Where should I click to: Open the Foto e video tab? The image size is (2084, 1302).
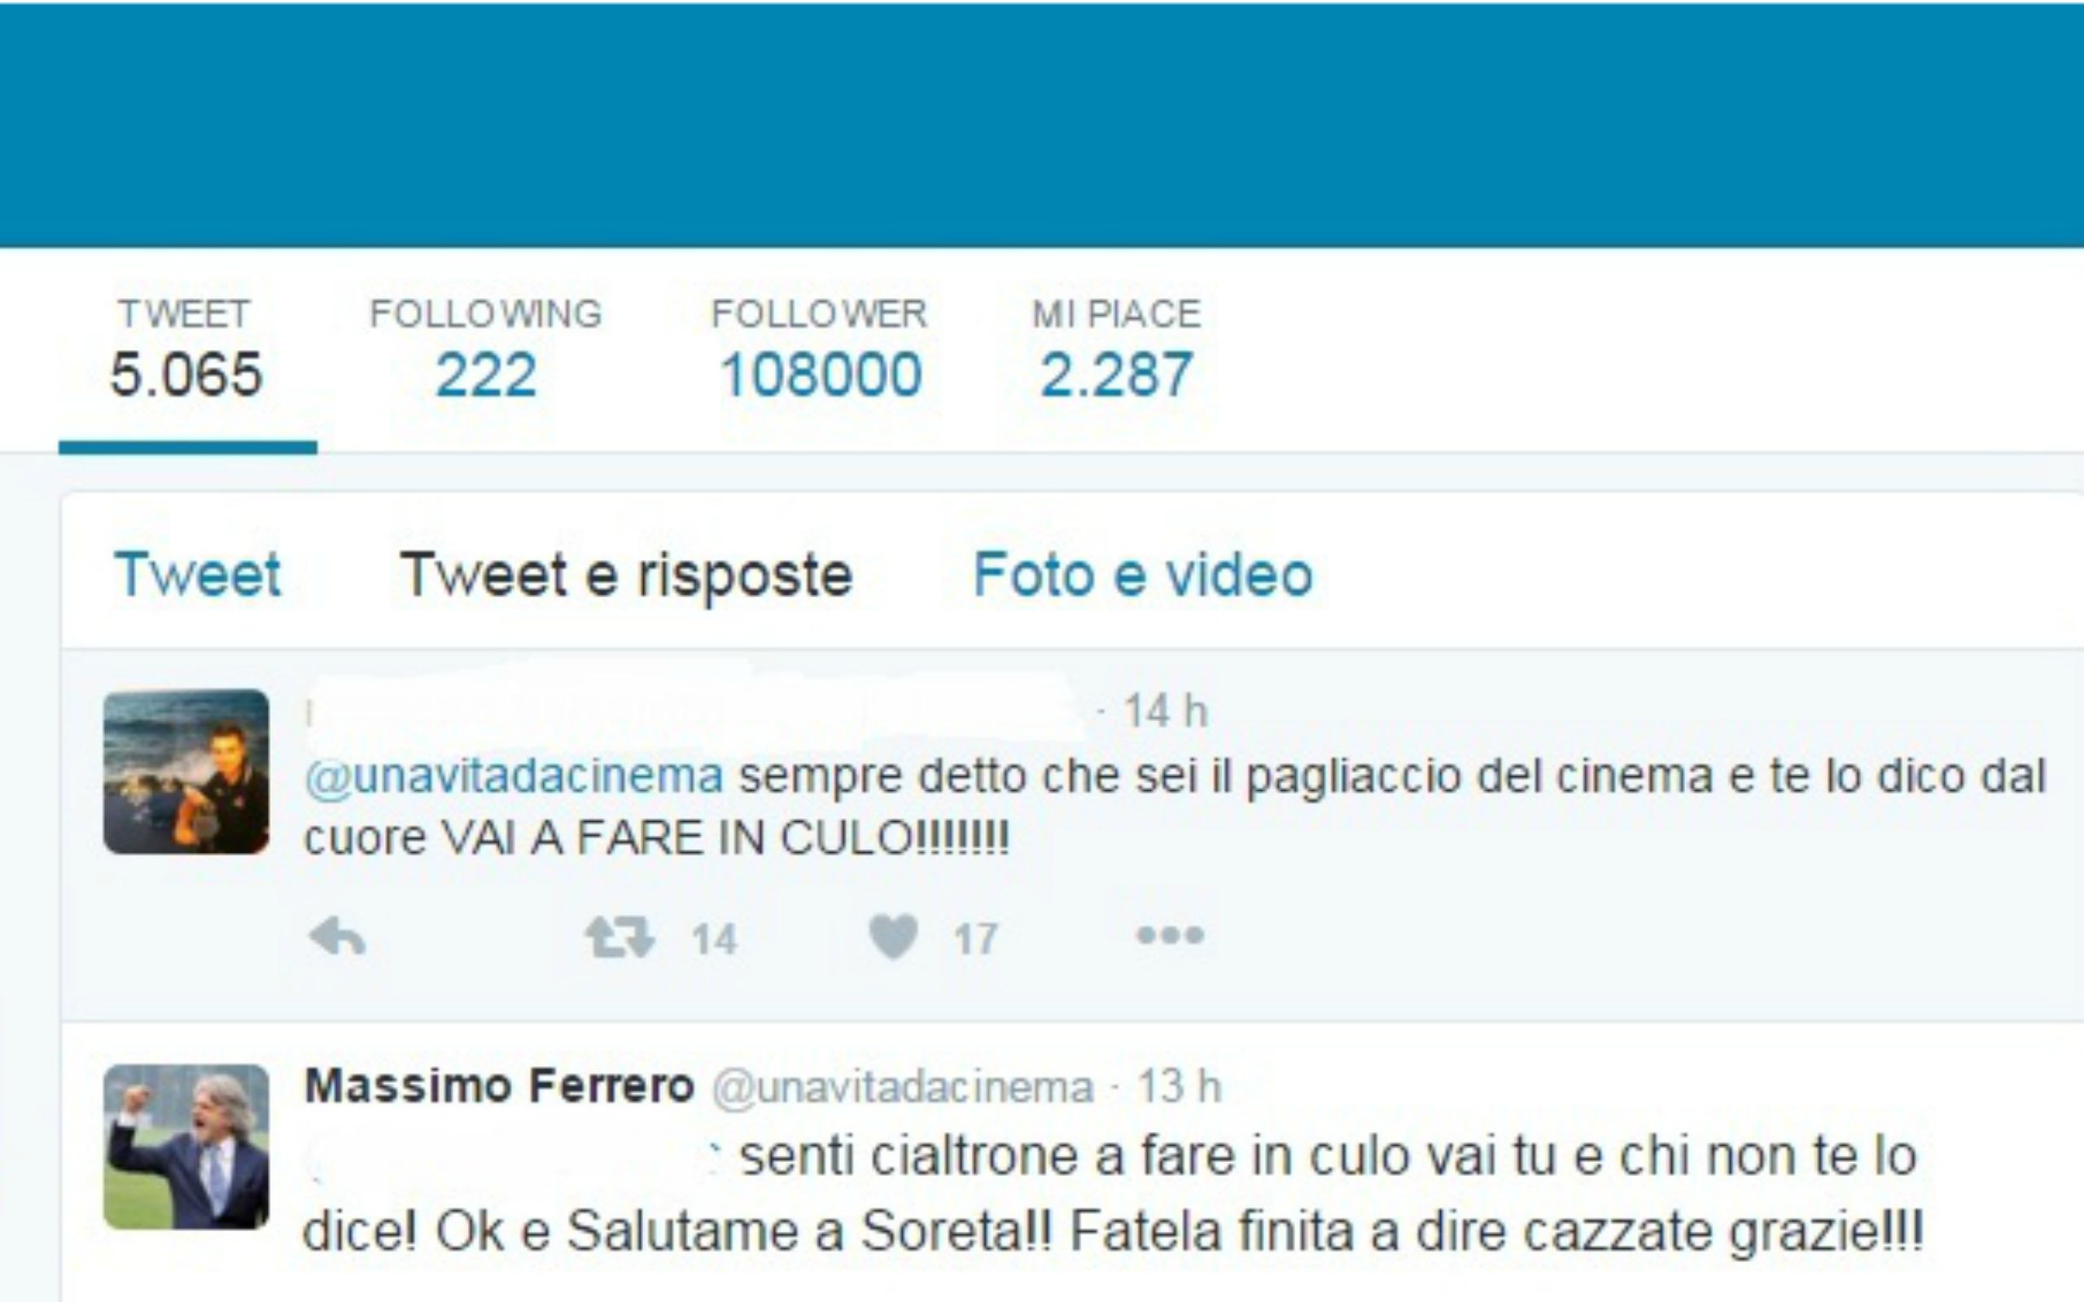point(1143,575)
